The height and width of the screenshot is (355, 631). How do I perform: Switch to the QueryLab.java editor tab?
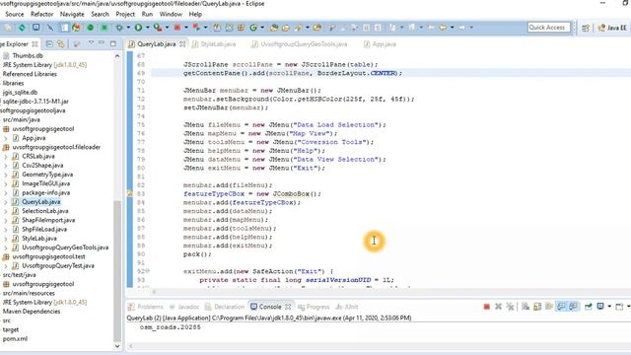click(x=156, y=44)
